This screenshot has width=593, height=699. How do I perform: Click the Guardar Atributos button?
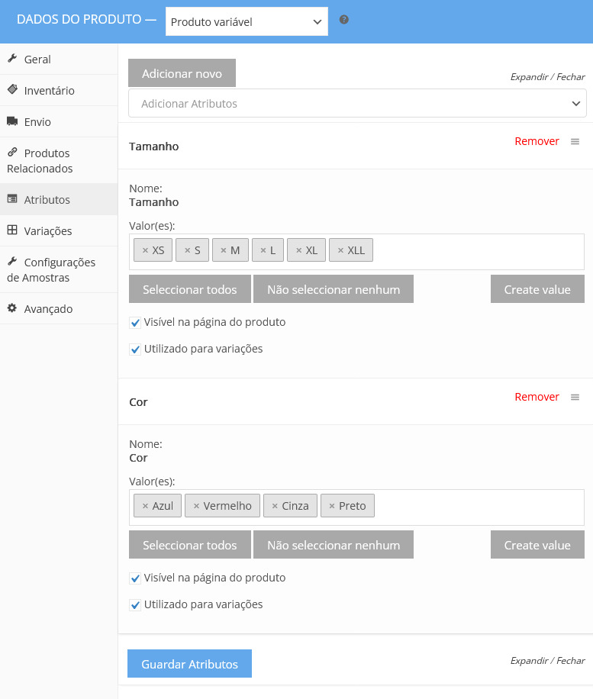(x=189, y=664)
